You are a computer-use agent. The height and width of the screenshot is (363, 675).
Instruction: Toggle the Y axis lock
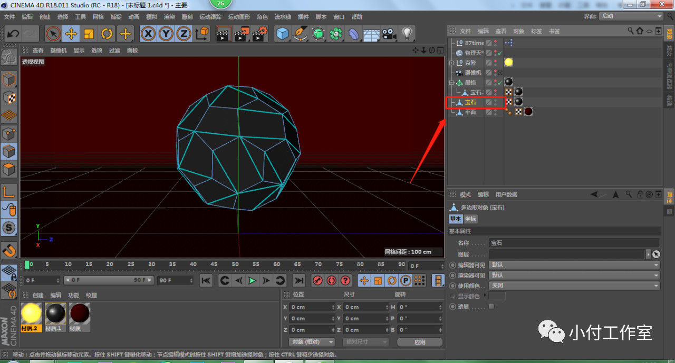[x=166, y=34]
